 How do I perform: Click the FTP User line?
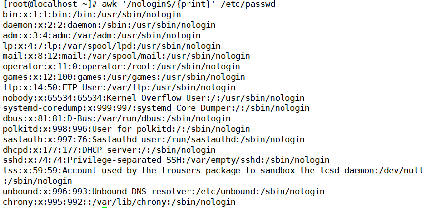(x=119, y=88)
